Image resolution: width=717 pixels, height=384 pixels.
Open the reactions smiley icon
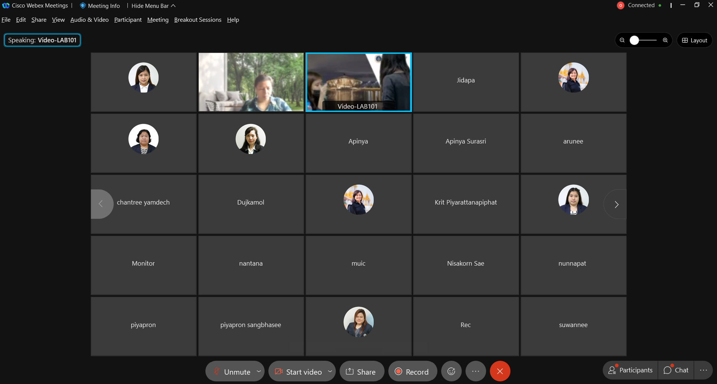(x=451, y=371)
